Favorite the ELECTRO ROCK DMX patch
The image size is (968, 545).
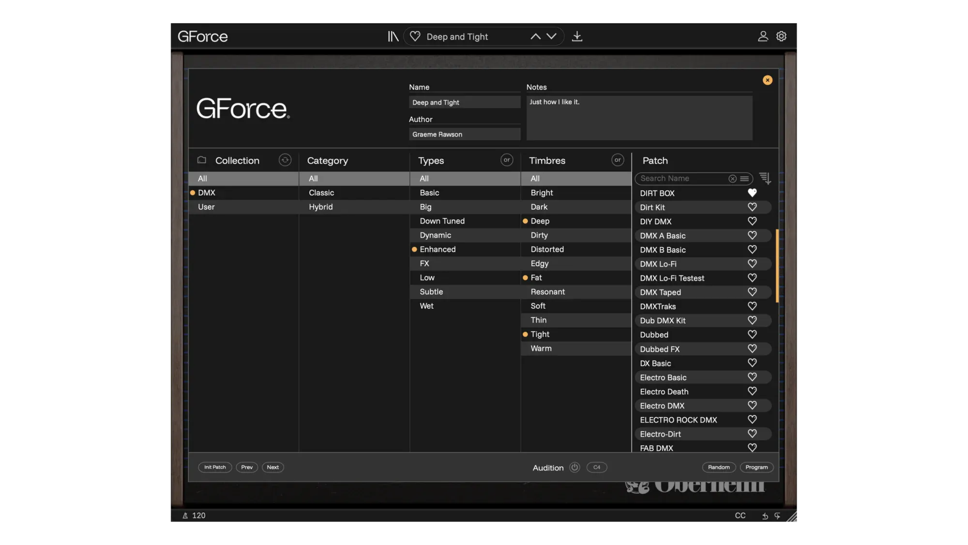pos(752,420)
